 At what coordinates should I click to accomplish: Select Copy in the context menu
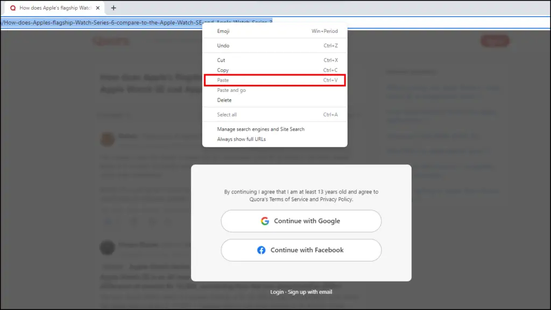275,70
